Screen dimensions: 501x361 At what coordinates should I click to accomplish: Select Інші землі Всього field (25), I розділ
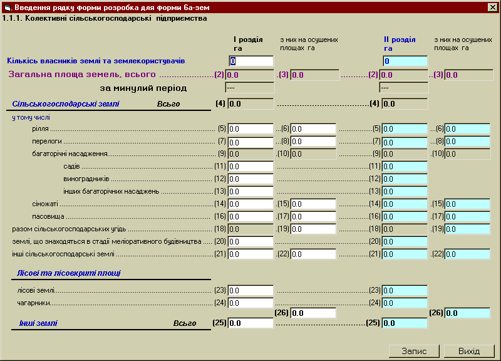(x=250, y=323)
